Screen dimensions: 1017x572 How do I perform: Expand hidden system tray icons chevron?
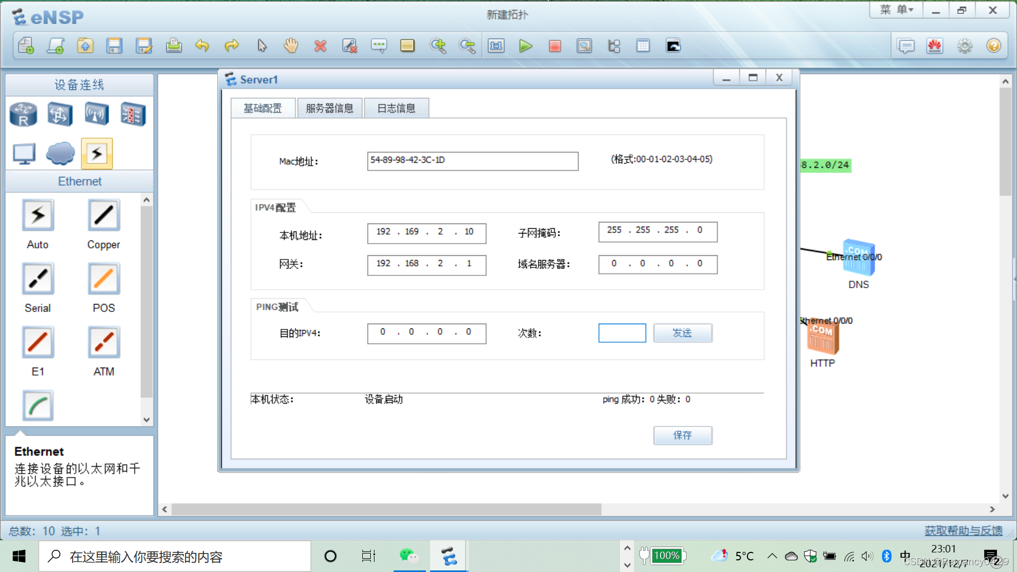[x=772, y=556]
